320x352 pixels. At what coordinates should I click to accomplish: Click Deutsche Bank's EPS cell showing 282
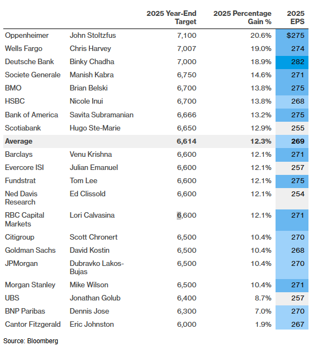tap(292, 62)
